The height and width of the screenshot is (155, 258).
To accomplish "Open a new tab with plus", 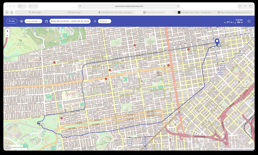I will click(245, 6).
